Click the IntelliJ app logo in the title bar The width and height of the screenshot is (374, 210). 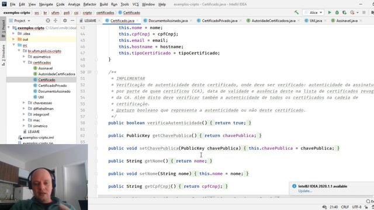pyautogui.click(x=4, y=4)
